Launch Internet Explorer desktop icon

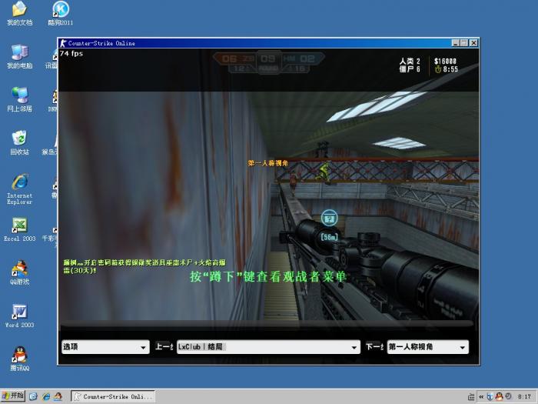coord(19,189)
